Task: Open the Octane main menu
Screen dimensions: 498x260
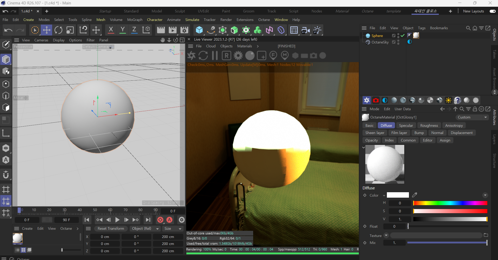Action: click(x=264, y=20)
